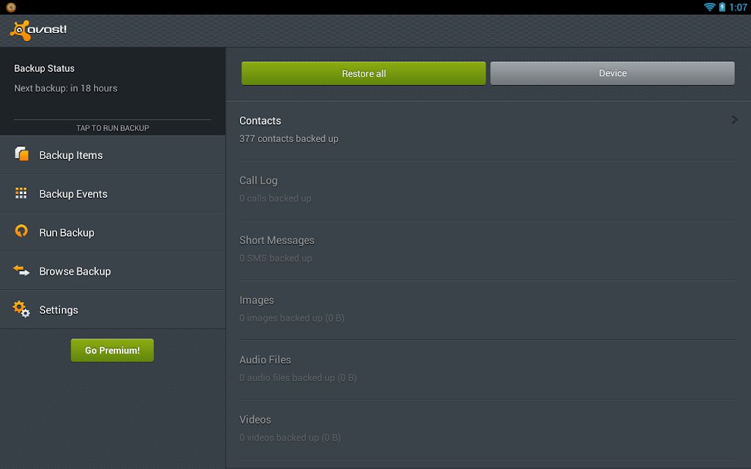Tap the TAP TO RUN BACKUP label
This screenshot has width=751, height=469.
112,128
